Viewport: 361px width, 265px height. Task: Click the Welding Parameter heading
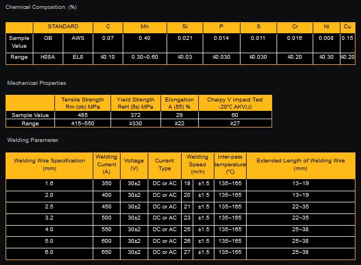click(33, 141)
